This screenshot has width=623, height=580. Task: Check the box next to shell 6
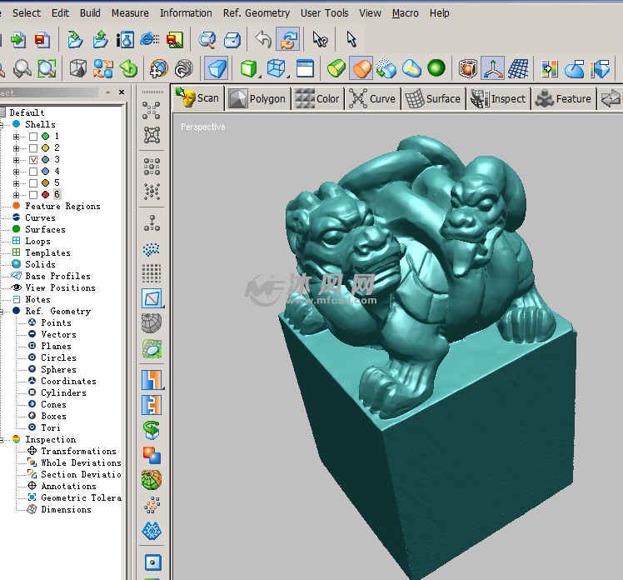pyautogui.click(x=33, y=194)
